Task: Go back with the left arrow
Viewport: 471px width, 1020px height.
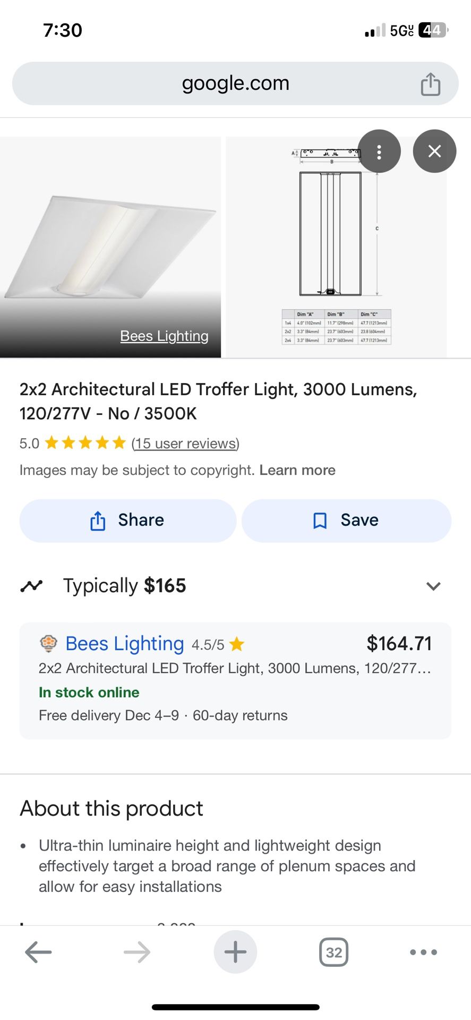Action: [x=38, y=952]
